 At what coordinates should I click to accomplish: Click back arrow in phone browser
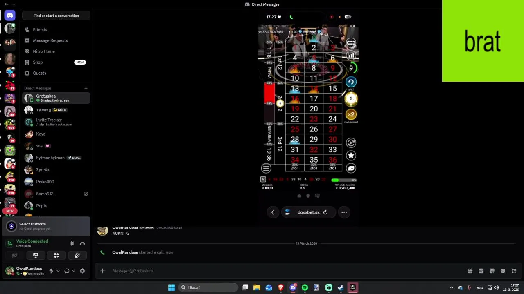point(273,212)
